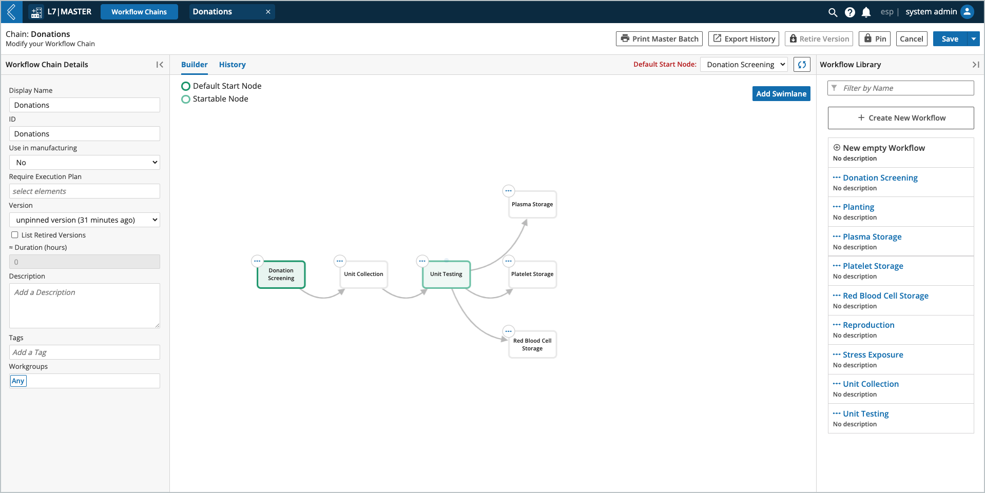985x493 pixels.
Task: Open notifications bell
Action: (866, 12)
